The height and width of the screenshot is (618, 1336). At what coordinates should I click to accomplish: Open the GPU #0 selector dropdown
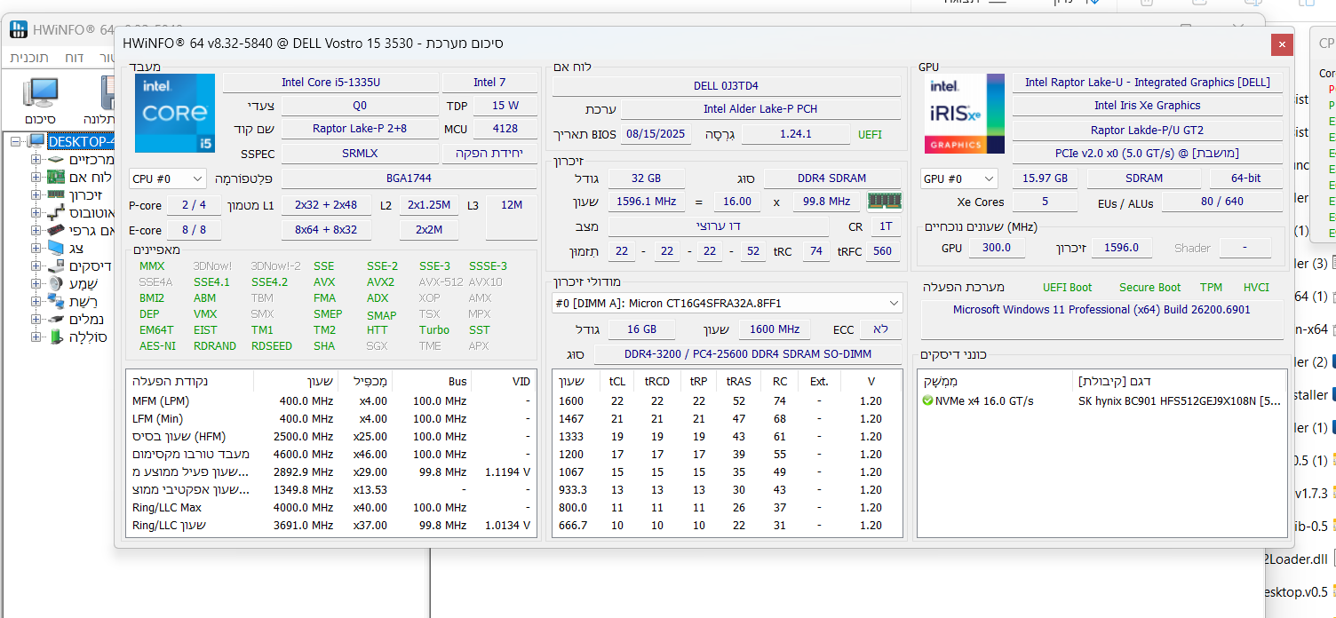[958, 178]
